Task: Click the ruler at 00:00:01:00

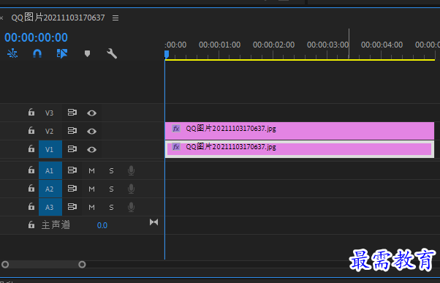Action: tap(219, 45)
